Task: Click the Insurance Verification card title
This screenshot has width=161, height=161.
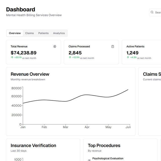Action: [33, 145]
